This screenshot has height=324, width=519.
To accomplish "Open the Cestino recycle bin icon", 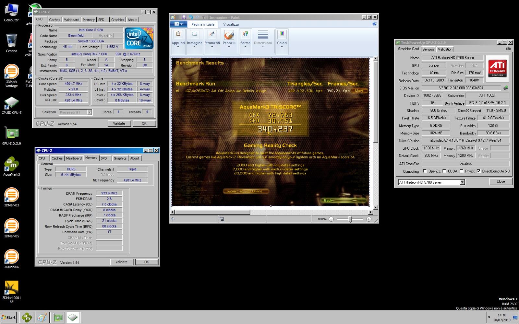I will [11, 43].
